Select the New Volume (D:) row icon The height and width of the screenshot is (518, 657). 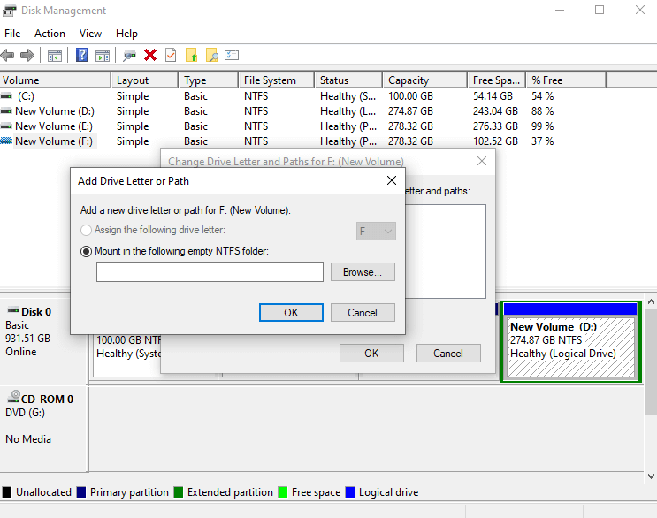6,111
